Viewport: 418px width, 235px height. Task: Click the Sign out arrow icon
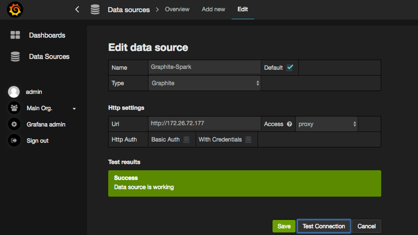(x=14, y=140)
